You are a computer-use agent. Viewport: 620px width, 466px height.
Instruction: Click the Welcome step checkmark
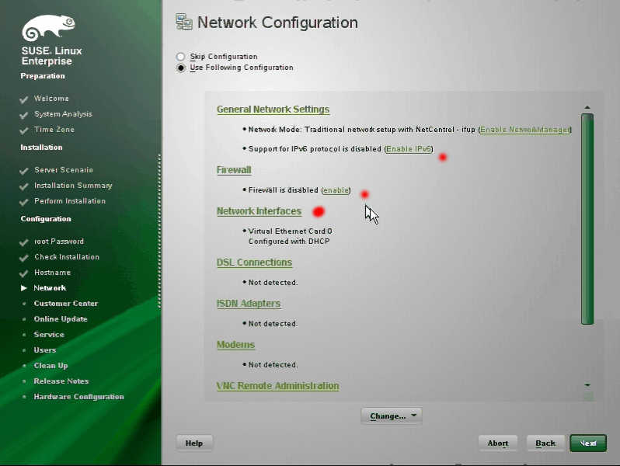pos(24,99)
